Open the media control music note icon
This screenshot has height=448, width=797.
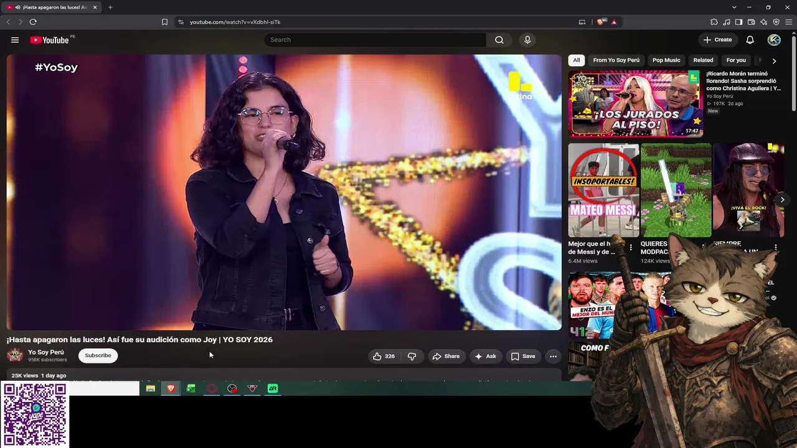point(727,22)
